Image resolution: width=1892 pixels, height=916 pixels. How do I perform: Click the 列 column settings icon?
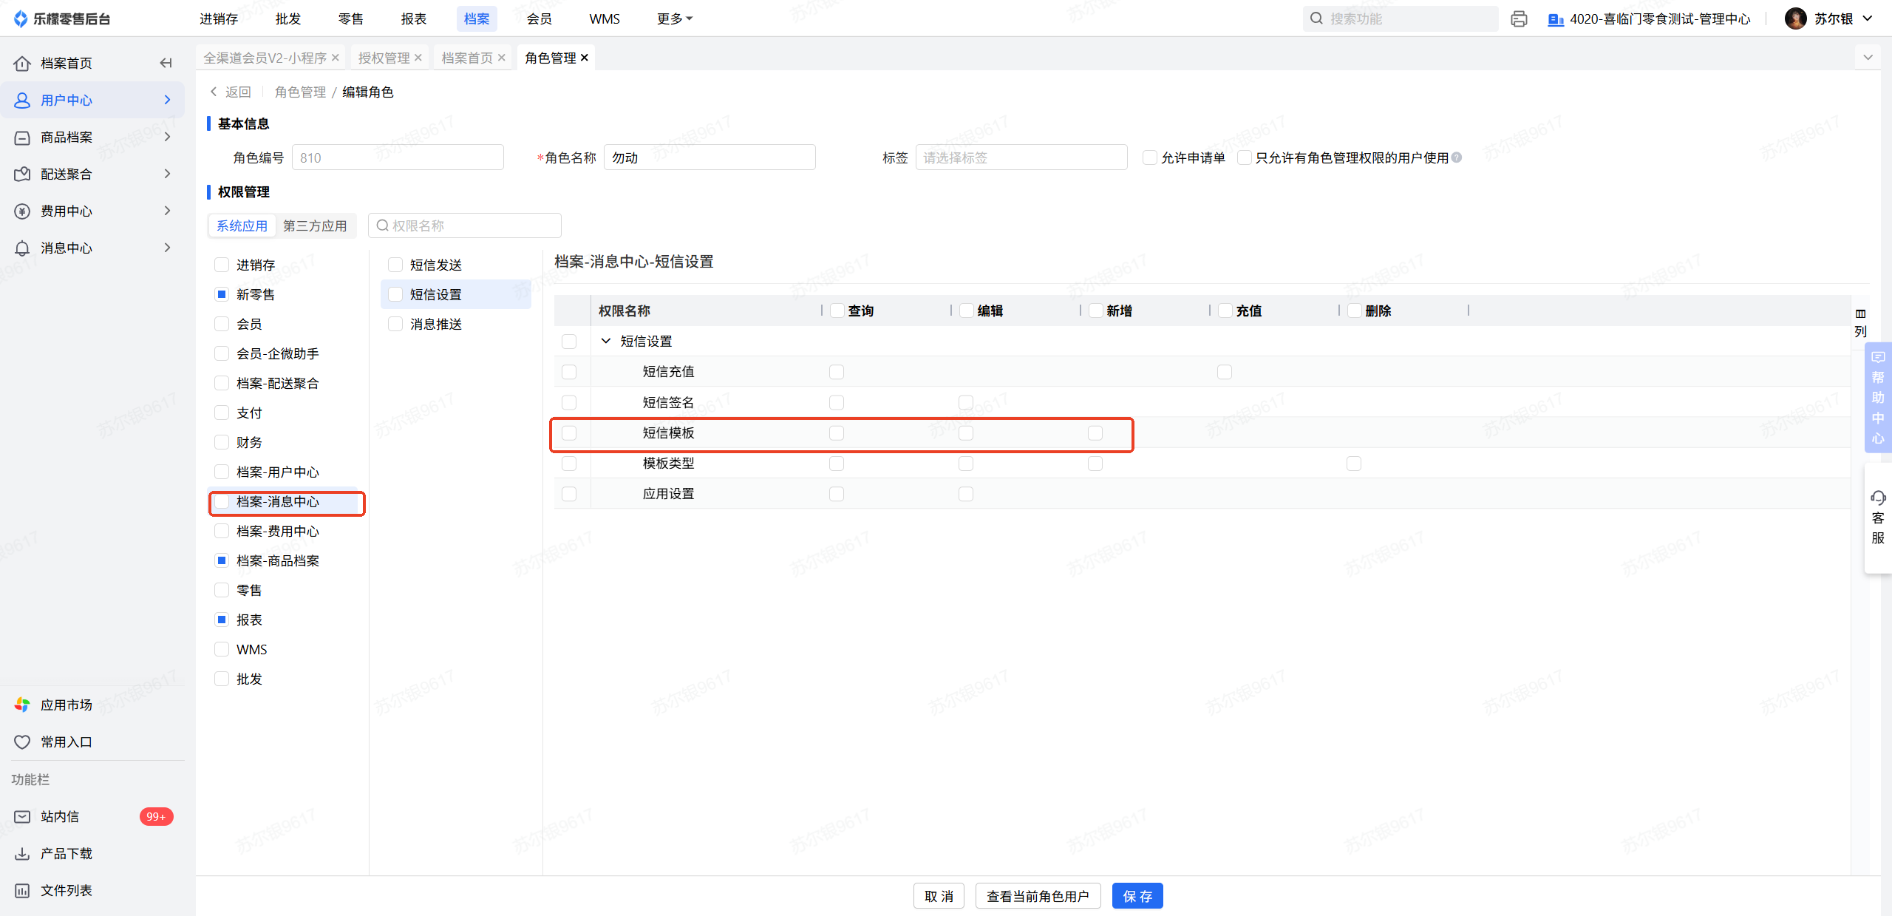(x=1860, y=314)
